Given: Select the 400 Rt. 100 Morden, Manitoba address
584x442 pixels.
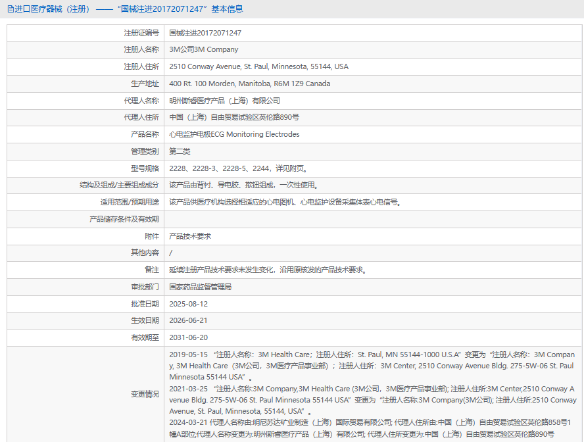Looking at the screenshot, I should click(249, 84).
